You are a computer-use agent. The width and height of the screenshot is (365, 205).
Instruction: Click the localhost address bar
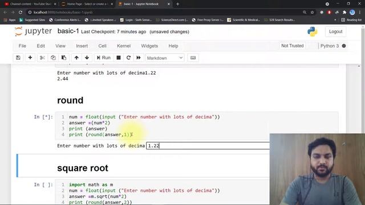163,12
